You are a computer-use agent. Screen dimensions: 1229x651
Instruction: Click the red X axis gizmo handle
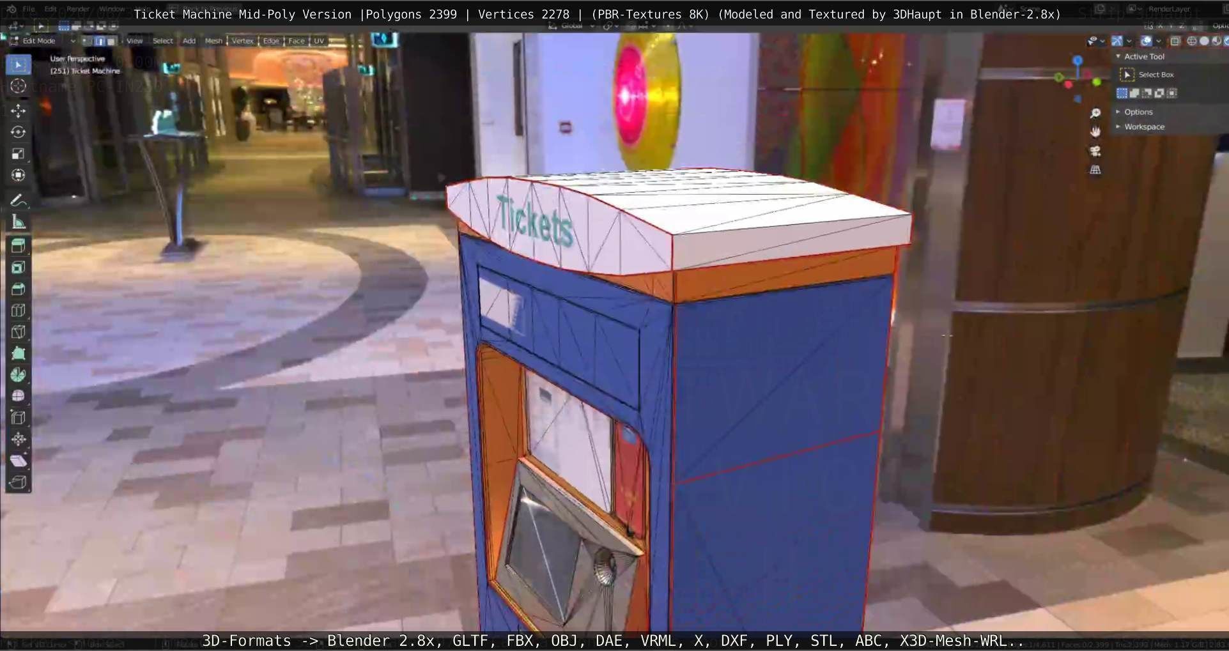(1068, 84)
